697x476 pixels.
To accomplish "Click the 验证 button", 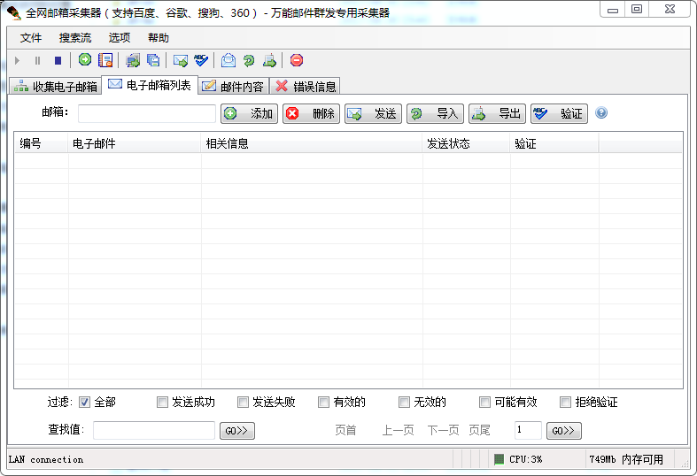I will 559,113.
